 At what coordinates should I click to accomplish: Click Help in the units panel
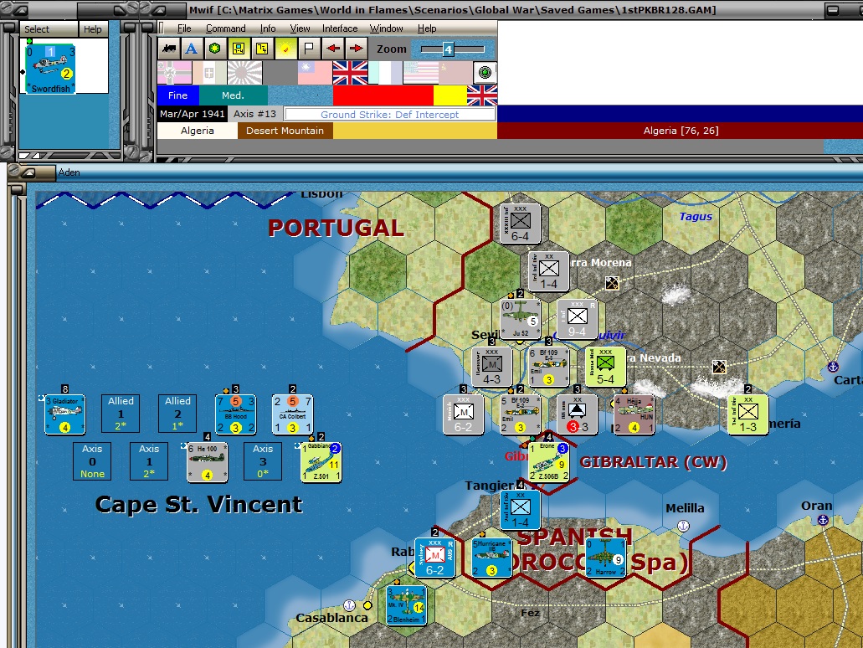(92, 29)
